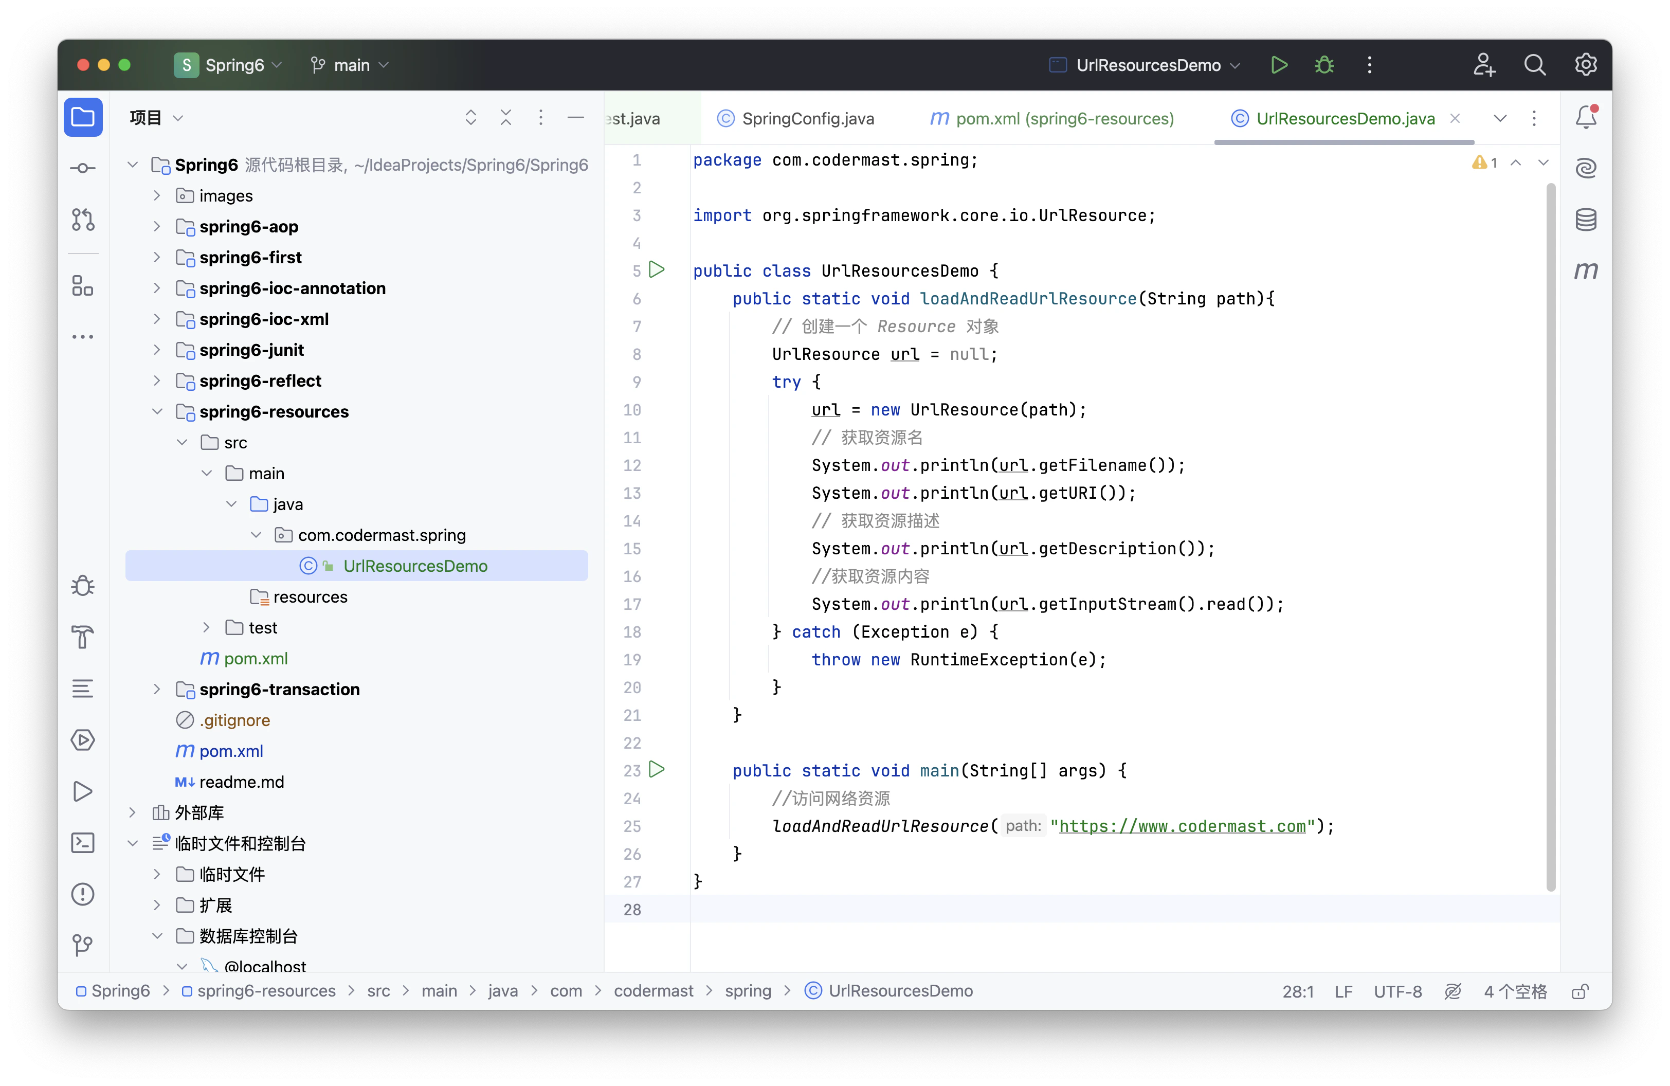This screenshot has width=1670, height=1086.
Task: Toggle read-only lock in status bar
Action: point(1580,991)
